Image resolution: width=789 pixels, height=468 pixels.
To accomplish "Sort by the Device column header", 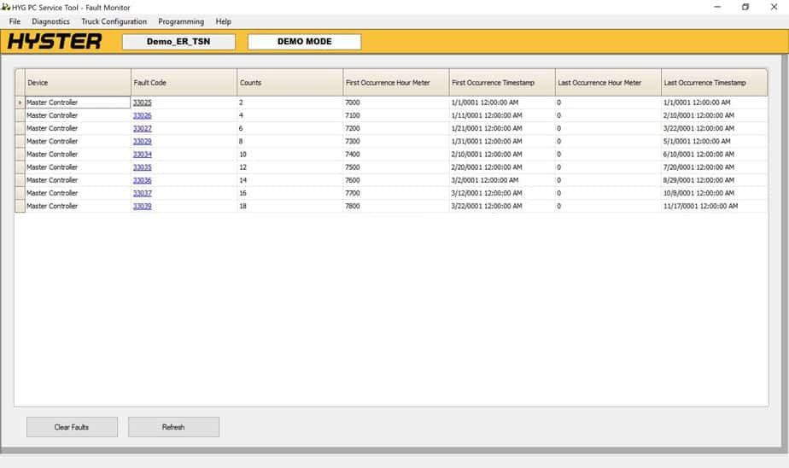I will [x=77, y=83].
